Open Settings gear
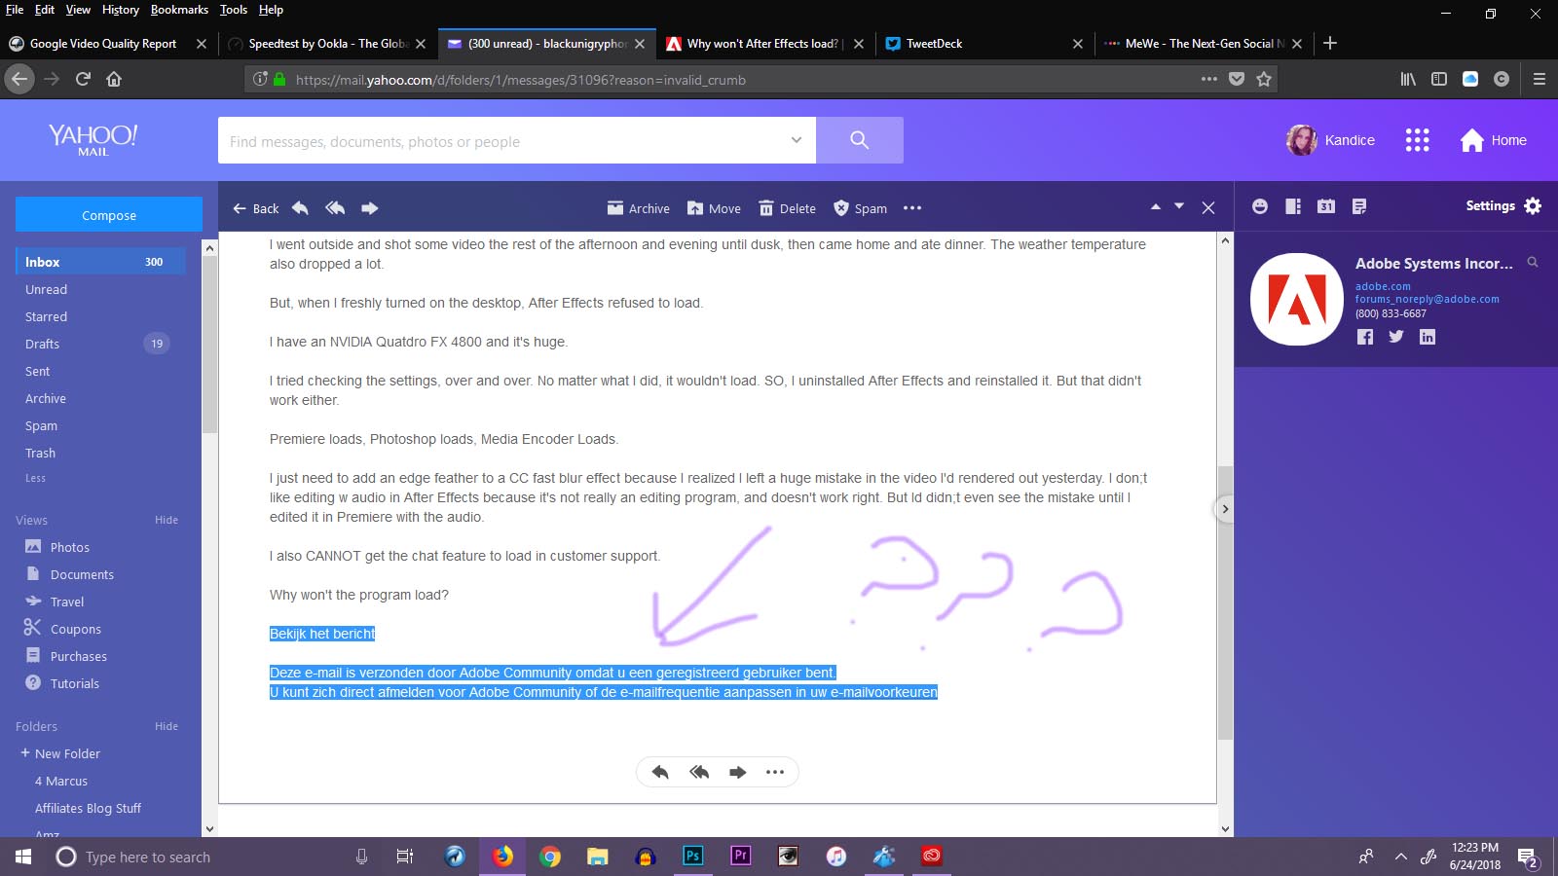This screenshot has width=1558, height=876. tap(1533, 205)
